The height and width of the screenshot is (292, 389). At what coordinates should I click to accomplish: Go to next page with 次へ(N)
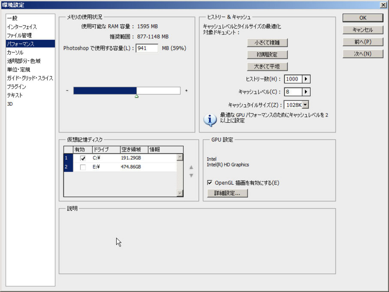pyautogui.click(x=363, y=54)
